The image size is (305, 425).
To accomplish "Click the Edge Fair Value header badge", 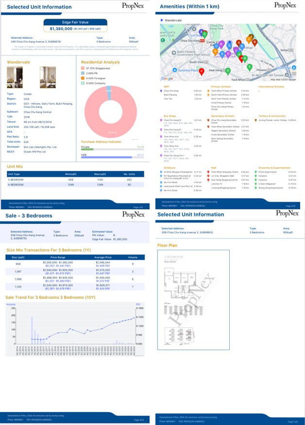I will pos(75,22).
